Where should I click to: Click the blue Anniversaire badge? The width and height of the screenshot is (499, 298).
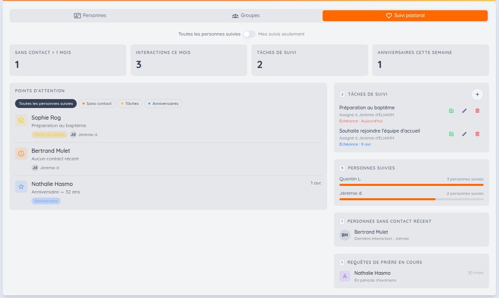(x=46, y=201)
